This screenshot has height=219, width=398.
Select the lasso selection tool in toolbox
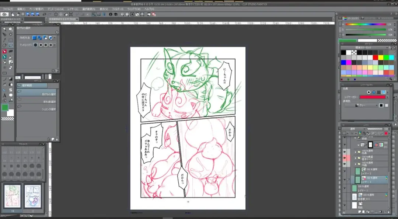click(x=11, y=45)
